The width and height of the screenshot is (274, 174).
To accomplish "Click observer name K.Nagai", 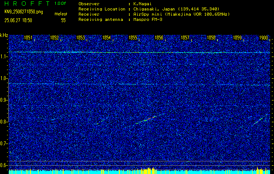I will pos(142,4).
